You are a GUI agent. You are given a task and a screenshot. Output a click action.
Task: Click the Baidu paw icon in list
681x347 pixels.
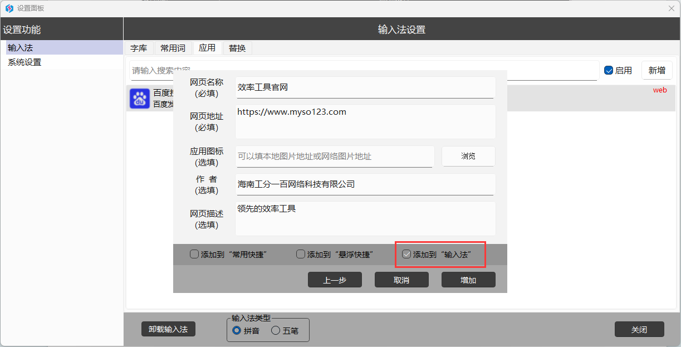click(x=140, y=99)
